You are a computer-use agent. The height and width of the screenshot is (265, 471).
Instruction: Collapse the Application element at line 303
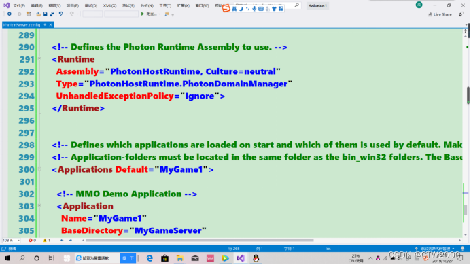39,206
